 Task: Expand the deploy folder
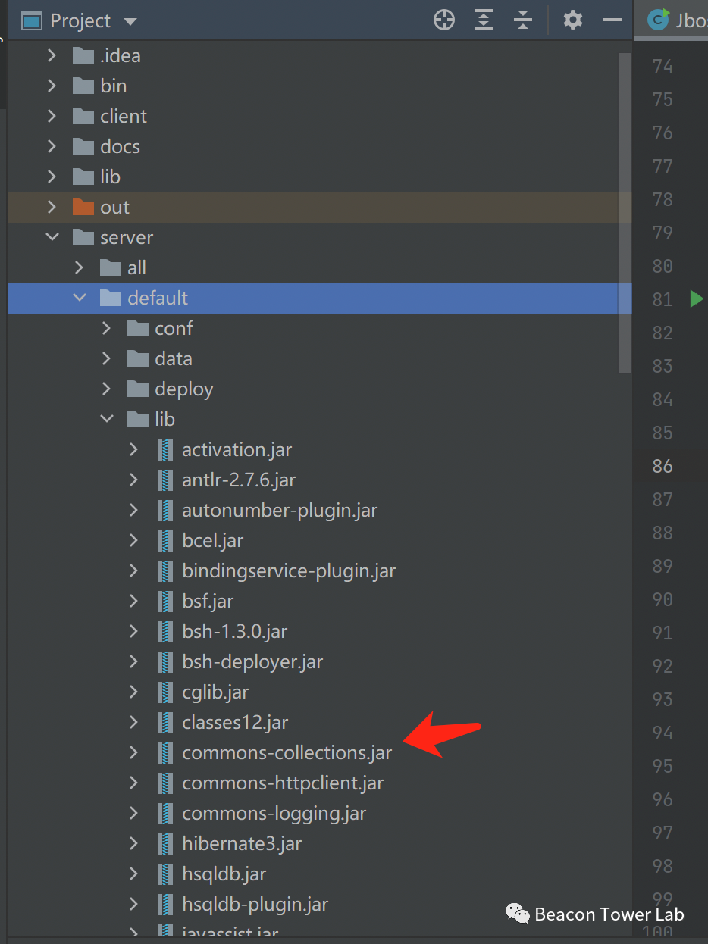[107, 389]
